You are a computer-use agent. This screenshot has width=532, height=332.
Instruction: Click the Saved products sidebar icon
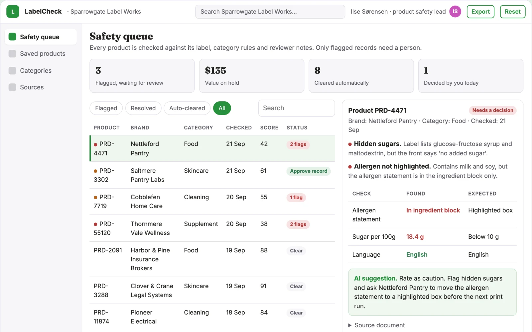[x=12, y=53]
